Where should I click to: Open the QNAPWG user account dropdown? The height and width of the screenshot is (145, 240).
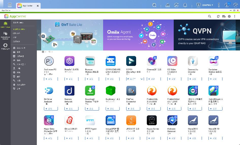[205, 5]
